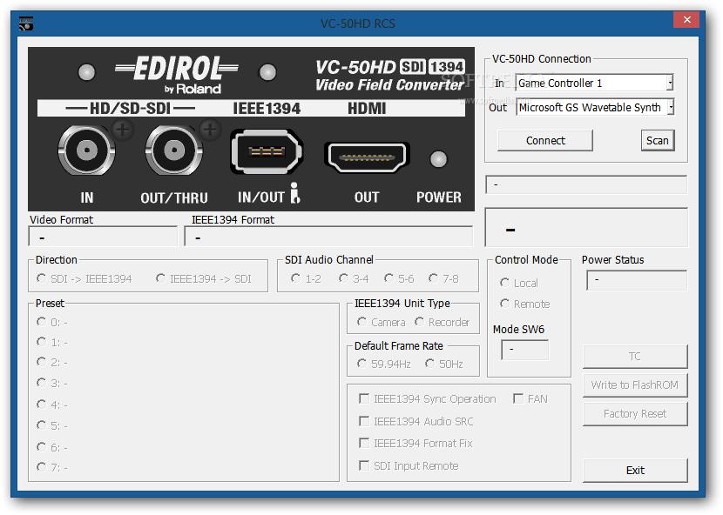Select Preset 6
The width and height of the screenshot is (723, 515).
(52, 447)
